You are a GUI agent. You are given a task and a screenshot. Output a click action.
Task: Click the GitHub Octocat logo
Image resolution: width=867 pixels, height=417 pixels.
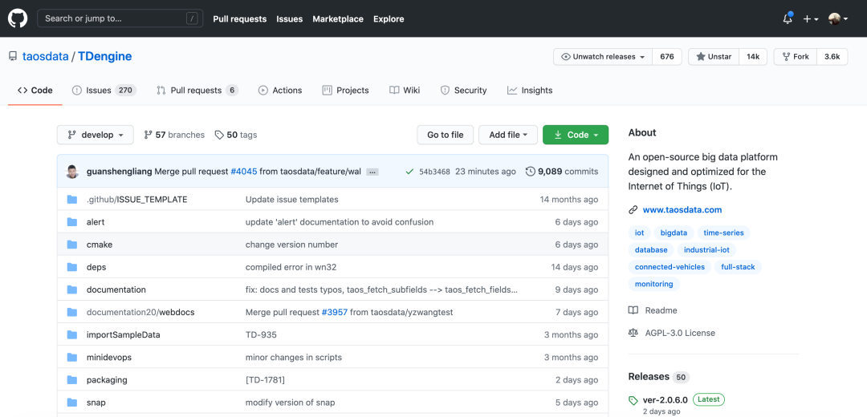coord(18,18)
